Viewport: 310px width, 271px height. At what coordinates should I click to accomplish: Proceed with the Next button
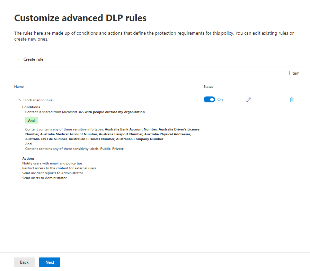[x=50, y=262]
